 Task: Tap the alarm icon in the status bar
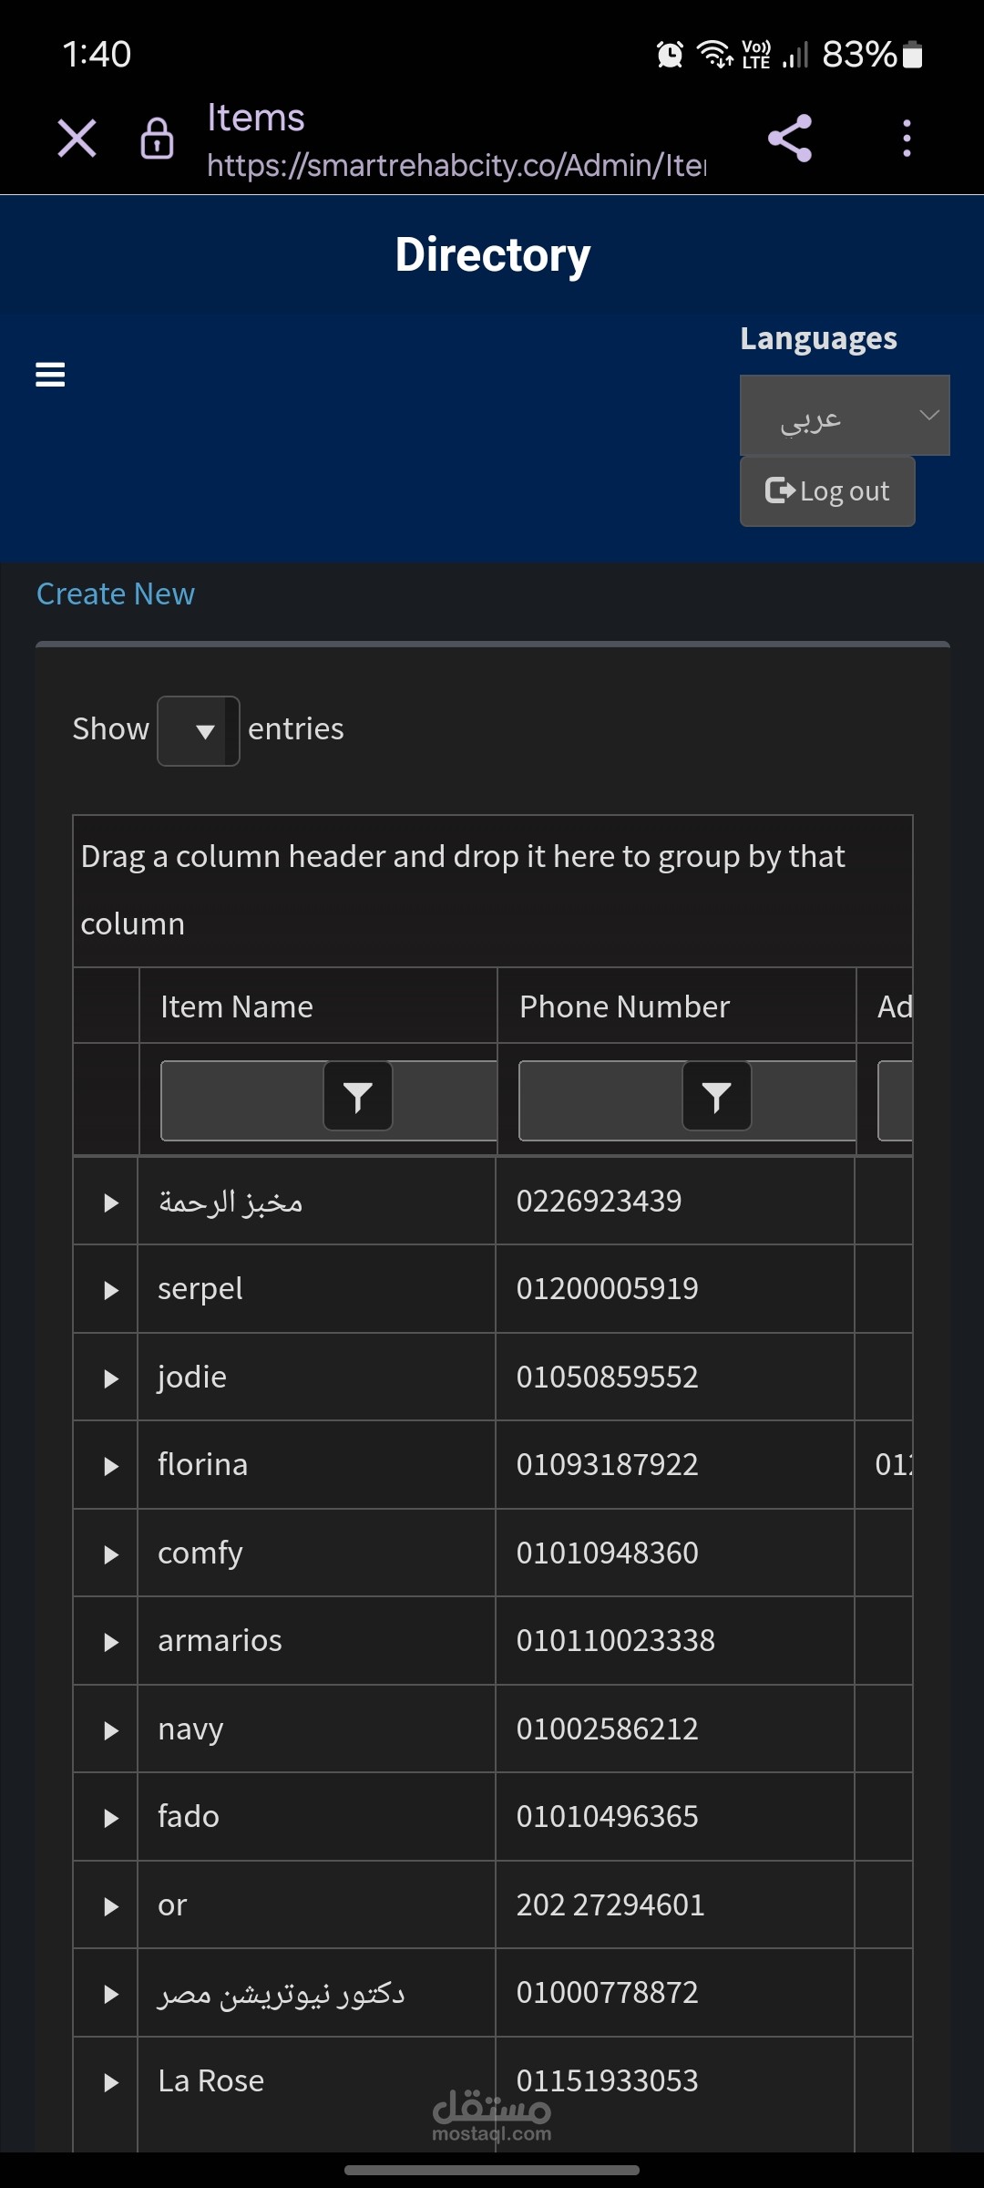click(671, 55)
